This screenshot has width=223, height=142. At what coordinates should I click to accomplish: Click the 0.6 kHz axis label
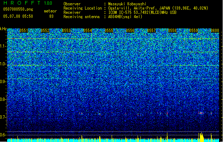pos(3,135)
